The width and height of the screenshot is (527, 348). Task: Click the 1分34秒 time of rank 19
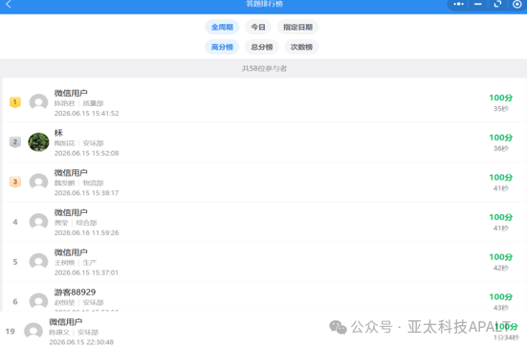[x=506, y=337]
